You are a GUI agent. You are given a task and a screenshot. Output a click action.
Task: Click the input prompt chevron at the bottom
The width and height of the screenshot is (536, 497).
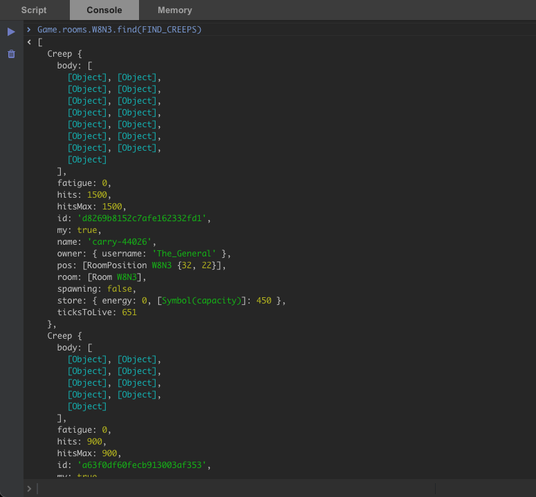pyautogui.click(x=29, y=489)
